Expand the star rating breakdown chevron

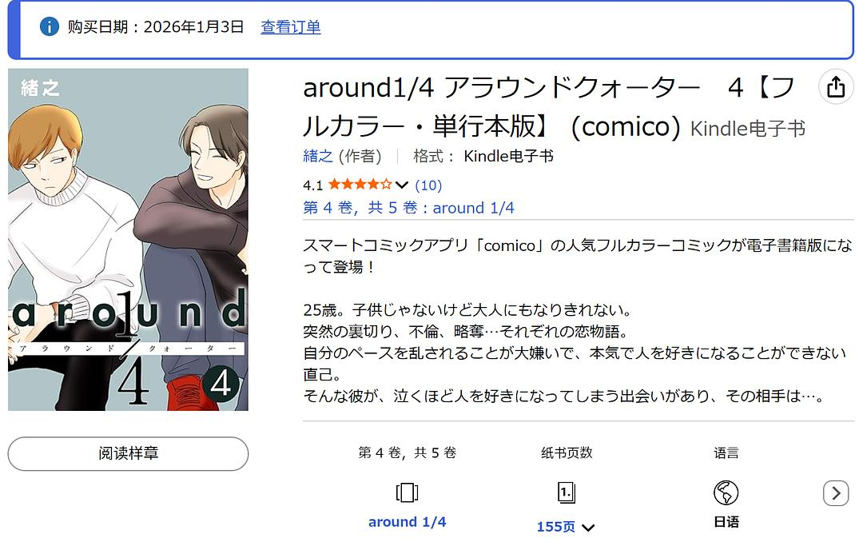(x=402, y=185)
